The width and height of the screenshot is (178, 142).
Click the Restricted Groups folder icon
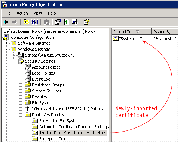tap(28, 85)
